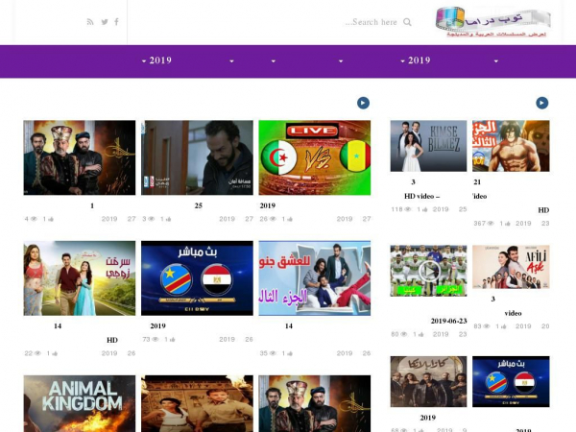Open fourth dropdown arrow from left in purple bar
The width and height of the screenshot is (576, 432).
click(341, 61)
